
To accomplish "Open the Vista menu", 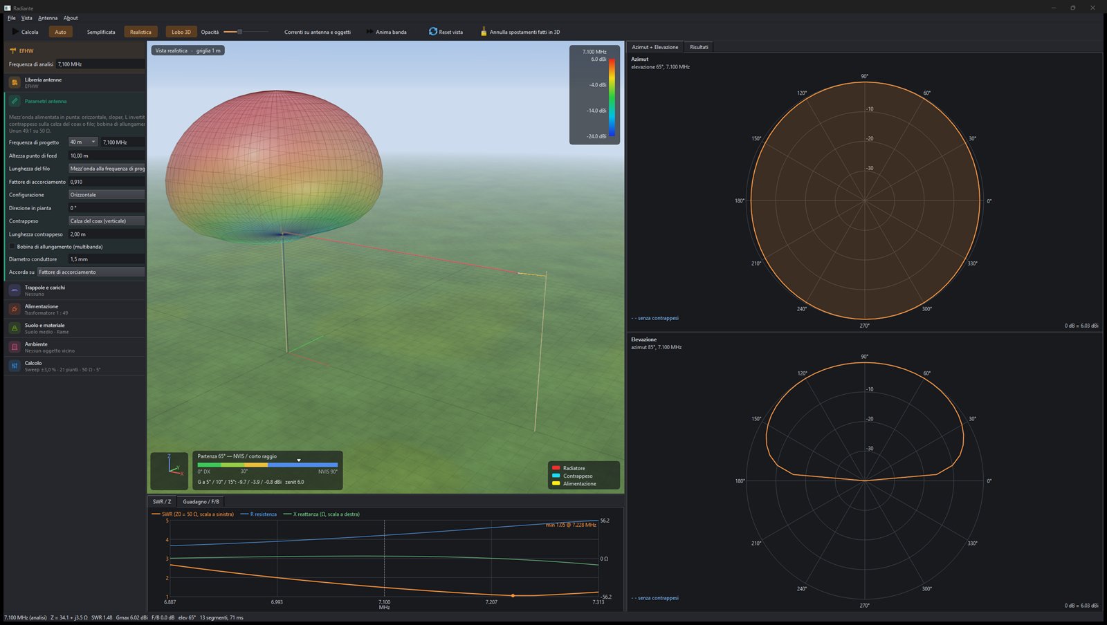I will pos(27,18).
